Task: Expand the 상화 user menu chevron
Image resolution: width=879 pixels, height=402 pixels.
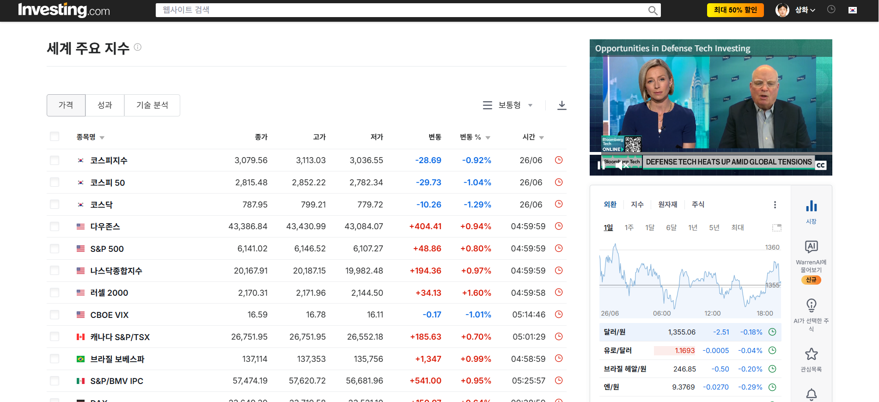Action: (813, 10)
